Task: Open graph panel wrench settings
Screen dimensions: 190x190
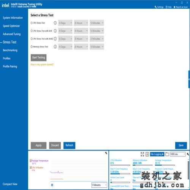Action: [106, 153]
